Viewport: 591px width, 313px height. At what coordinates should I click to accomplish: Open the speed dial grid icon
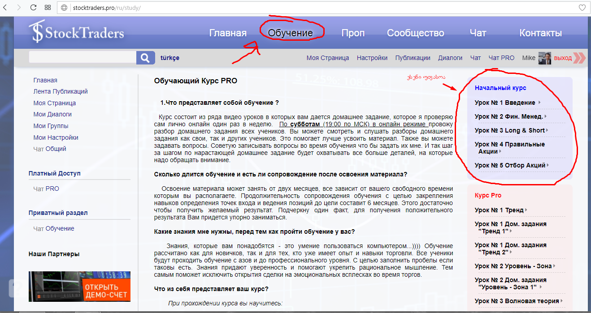click(x=48, y=8)
